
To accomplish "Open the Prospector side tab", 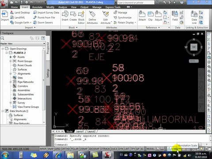I will [48, 48].
